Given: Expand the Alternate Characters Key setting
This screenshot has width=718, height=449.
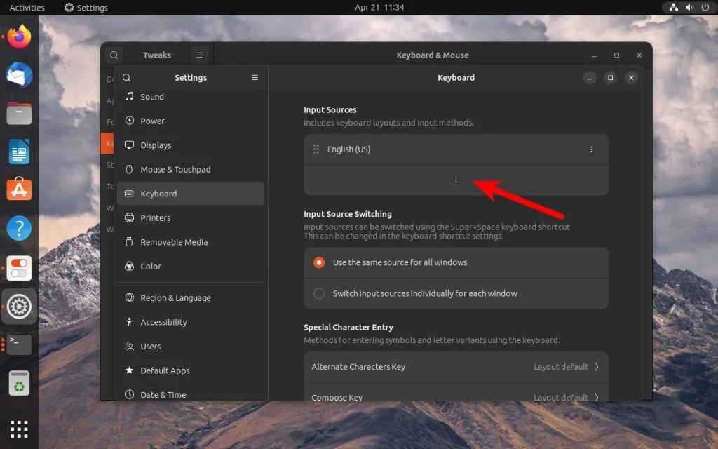Looking at the screenshot, I should (x=456, y=366).
